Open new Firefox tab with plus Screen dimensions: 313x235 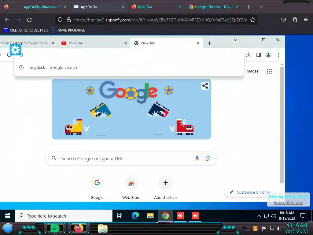pos(249,7)
